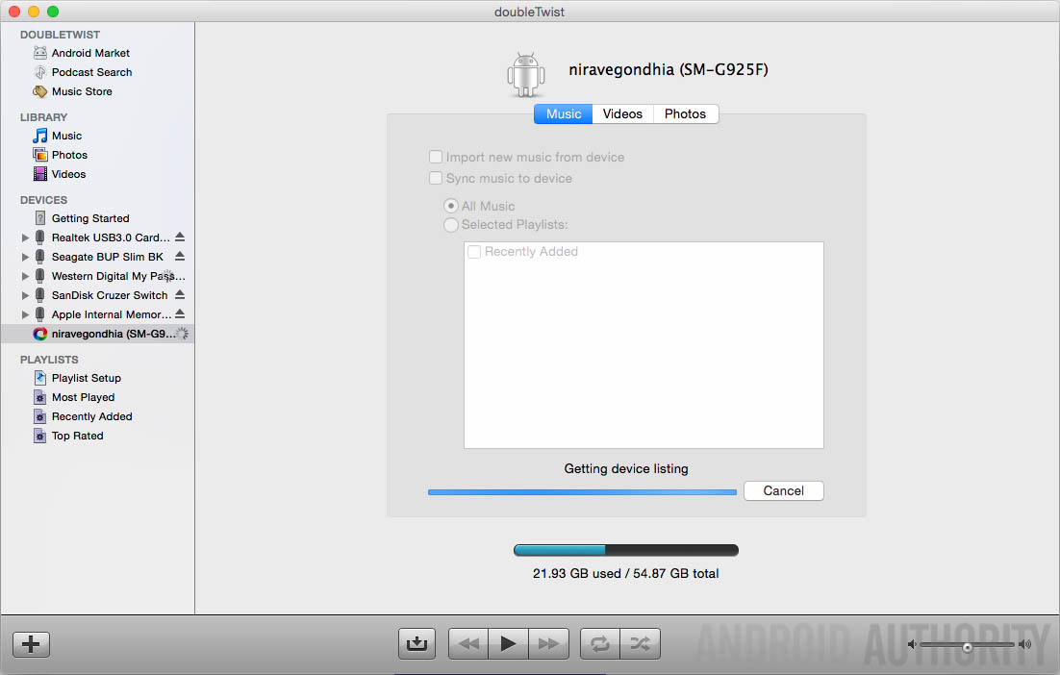Click the Android robot device image
Screen dimensions: 1060x675
point(526,75)
